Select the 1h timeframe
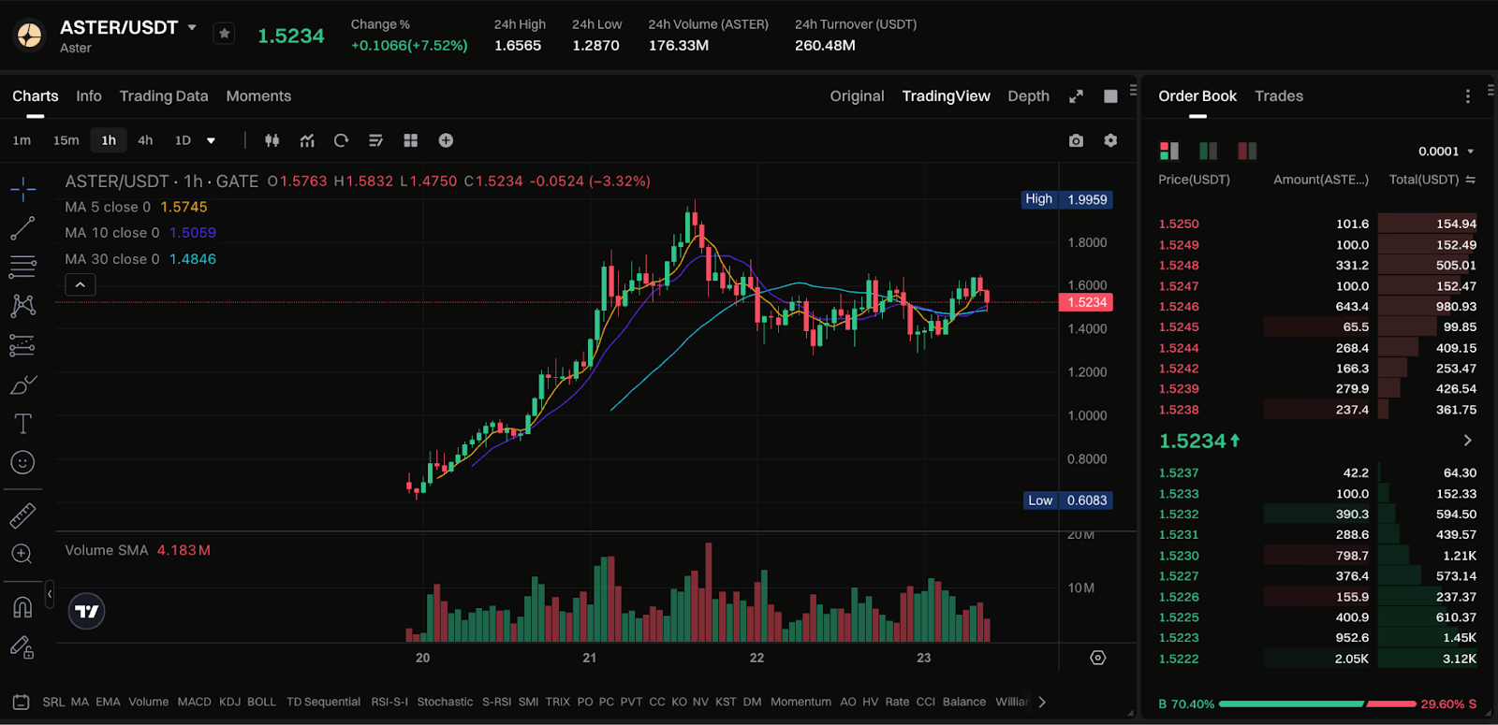The width and height of the screenshot is (1498, 725). coord(109,140)
